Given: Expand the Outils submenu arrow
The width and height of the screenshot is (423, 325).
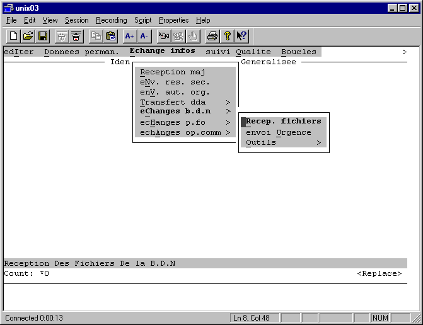Looking at the screenshot, I should click(x=319, y=142).
